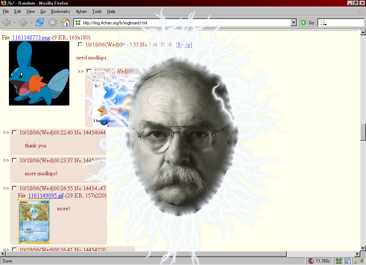Click the 'thank you' post text
The image size is (366, 265).
[35, 146]
